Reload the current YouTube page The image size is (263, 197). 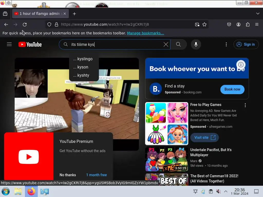coord(25,24)
